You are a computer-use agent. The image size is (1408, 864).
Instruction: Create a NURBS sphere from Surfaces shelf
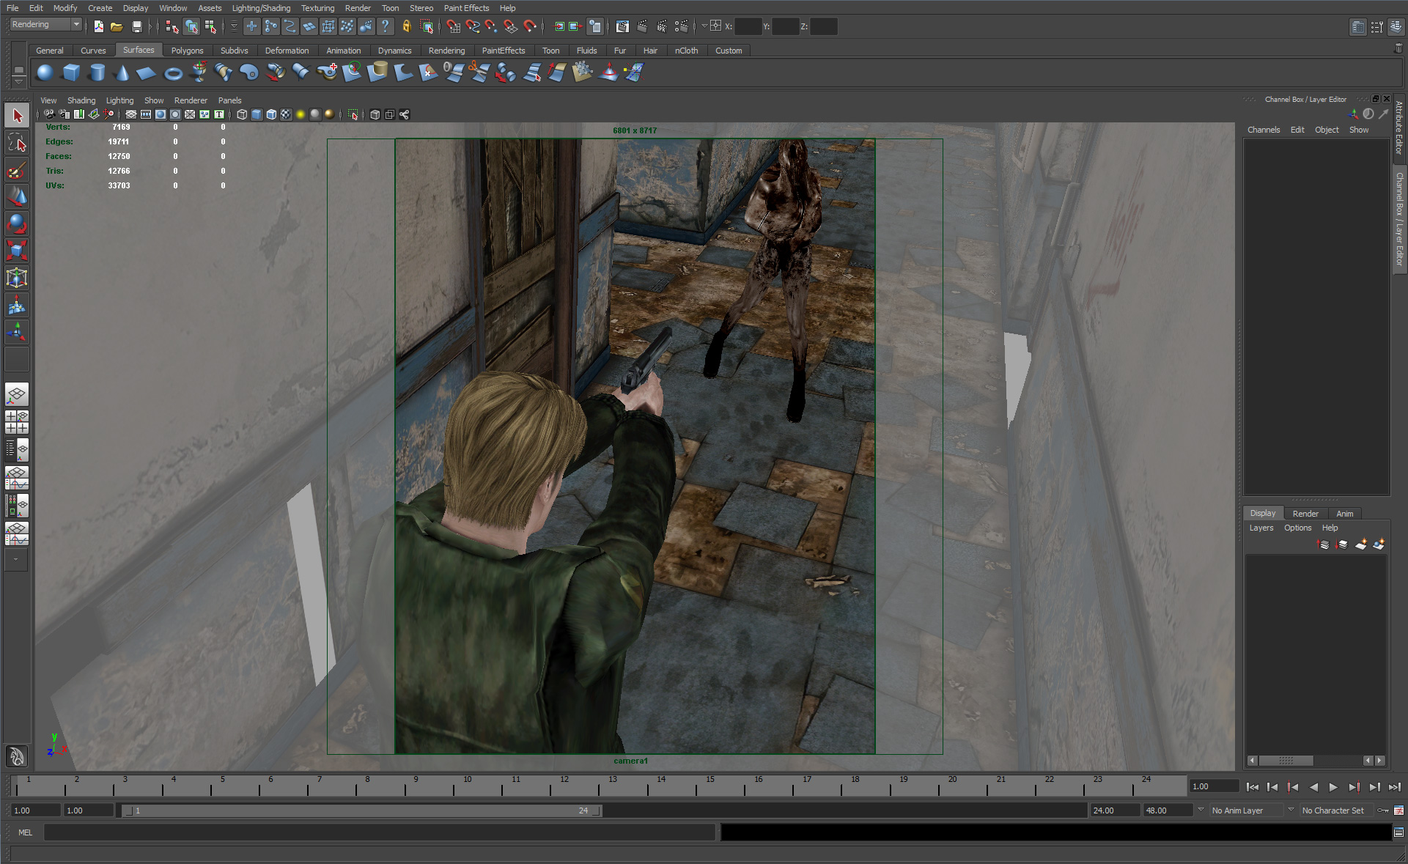point(45,73)
